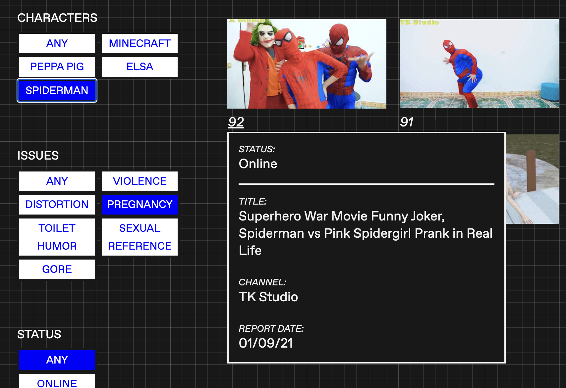Open video 92 thumbnail with Joker
Screen dimensions: 566x388
click(x=307, y=64)
